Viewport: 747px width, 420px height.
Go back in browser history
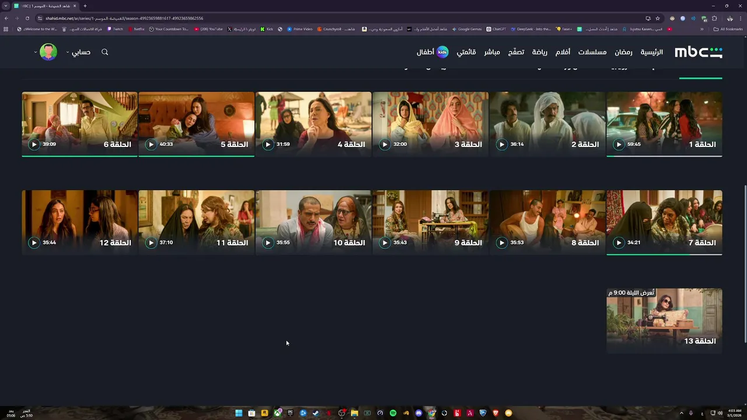pyautogui.click(x=6, y=18)
